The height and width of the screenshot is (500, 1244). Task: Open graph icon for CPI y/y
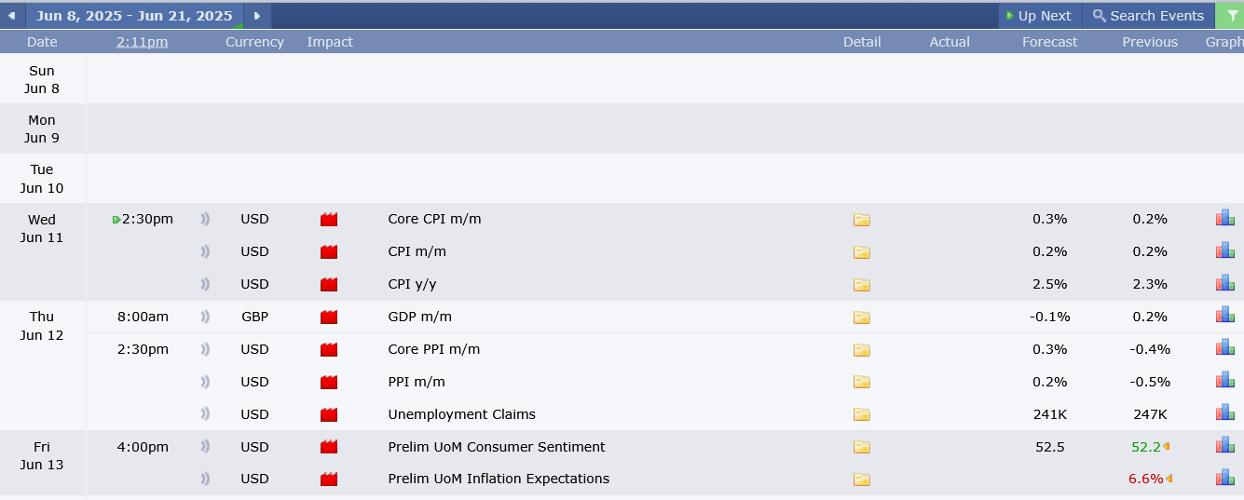[1224, 282]
